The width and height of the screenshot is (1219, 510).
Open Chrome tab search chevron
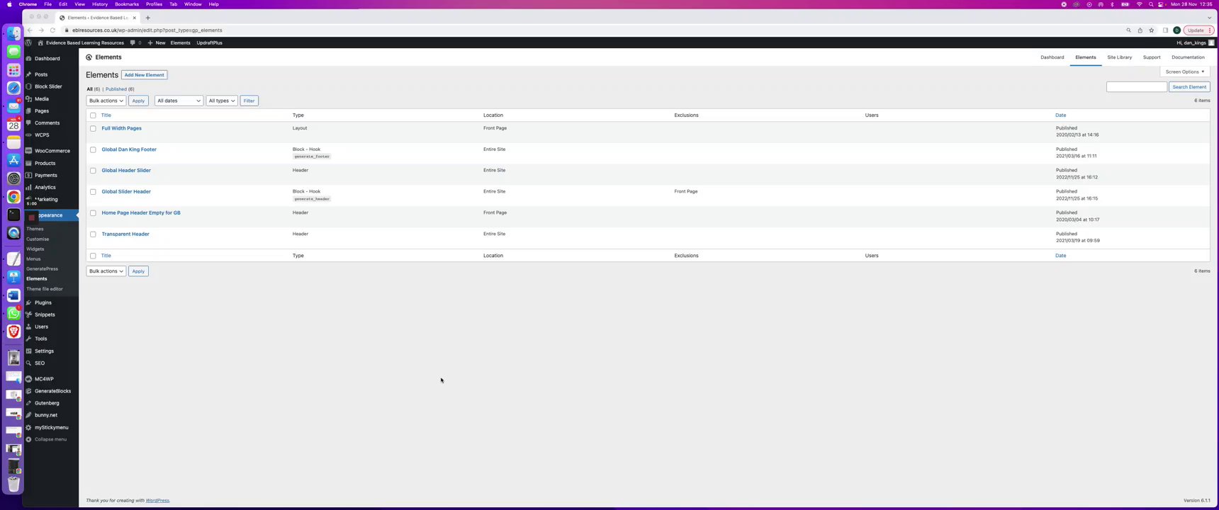click(x=1210, y=18)
